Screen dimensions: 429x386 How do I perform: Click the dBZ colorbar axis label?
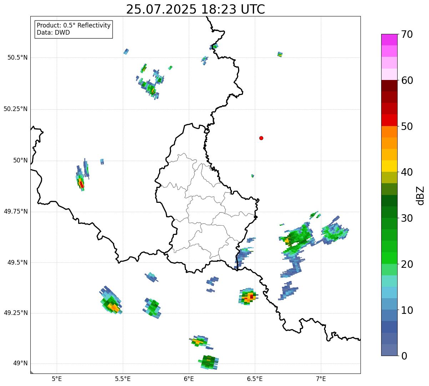[x=420, y=195]
